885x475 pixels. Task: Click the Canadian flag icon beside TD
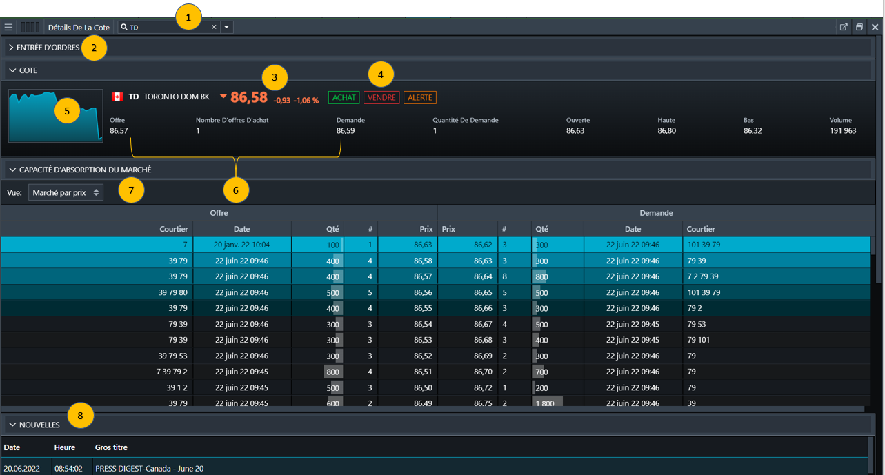(117, 97)
